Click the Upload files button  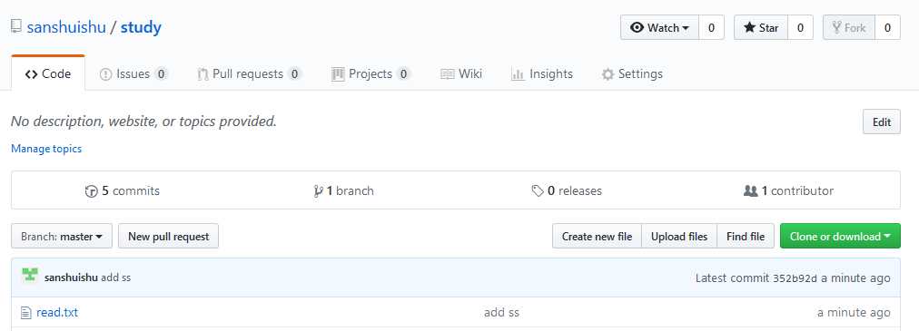coord(679,237)
